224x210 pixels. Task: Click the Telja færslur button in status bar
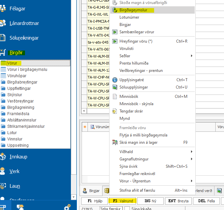[x=112, y=208]
